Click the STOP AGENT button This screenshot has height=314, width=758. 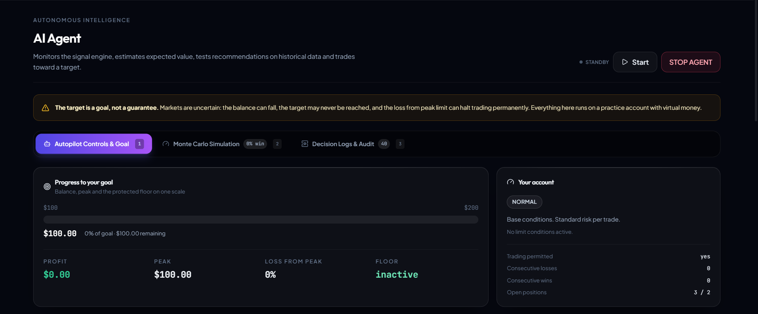690,62
